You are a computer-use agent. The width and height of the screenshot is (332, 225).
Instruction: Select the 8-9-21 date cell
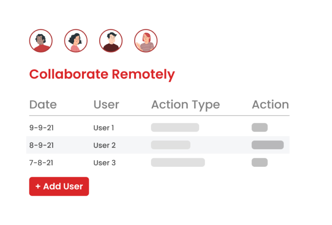(x=40, y=145)
